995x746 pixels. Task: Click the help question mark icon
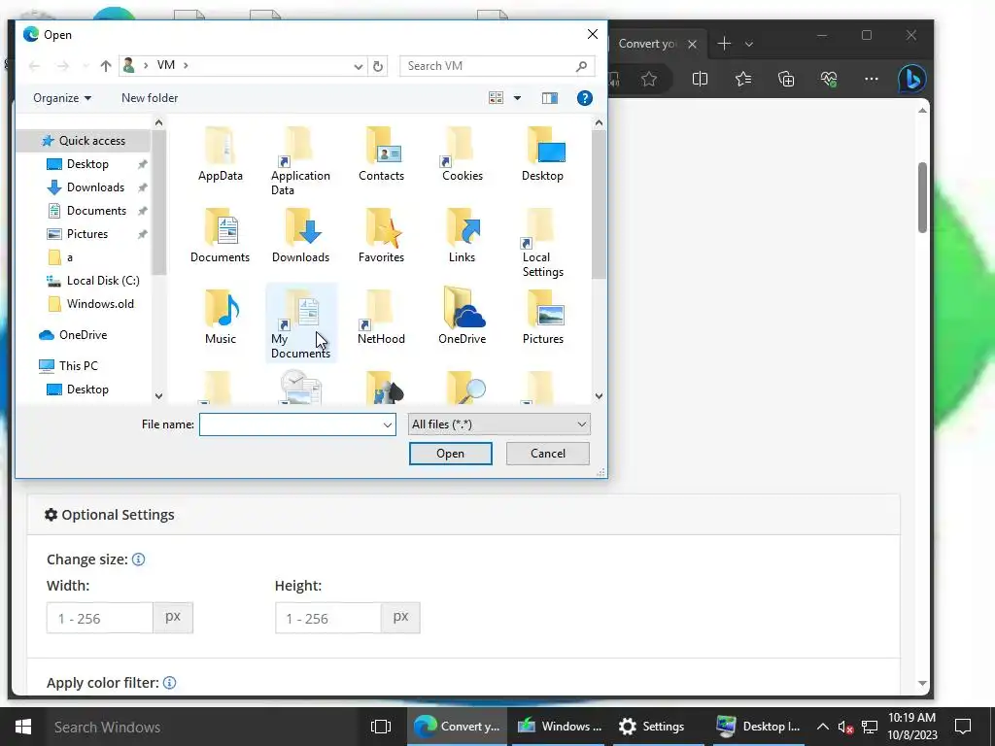pos(584,98)
